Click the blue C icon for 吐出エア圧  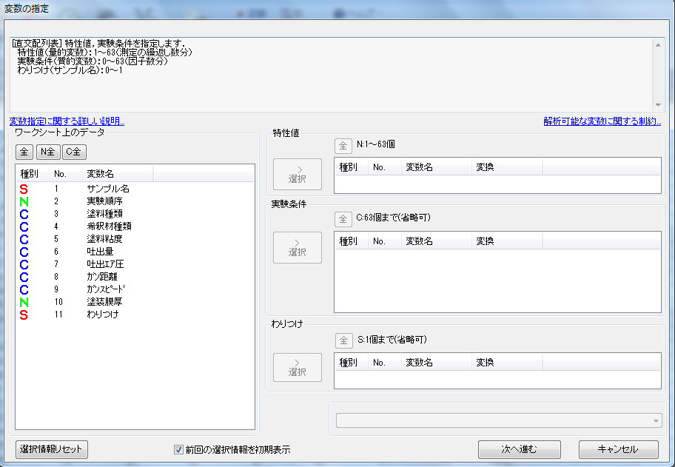tap(24, 264)
